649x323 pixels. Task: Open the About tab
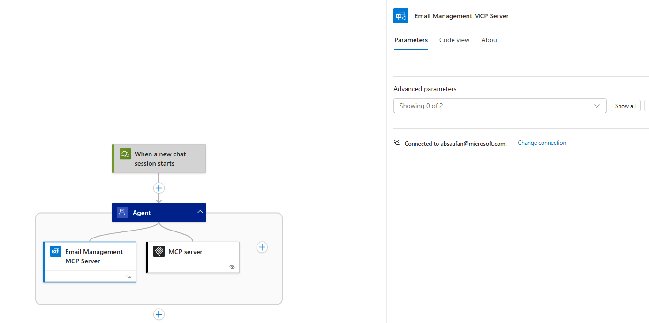coord(490,40)
